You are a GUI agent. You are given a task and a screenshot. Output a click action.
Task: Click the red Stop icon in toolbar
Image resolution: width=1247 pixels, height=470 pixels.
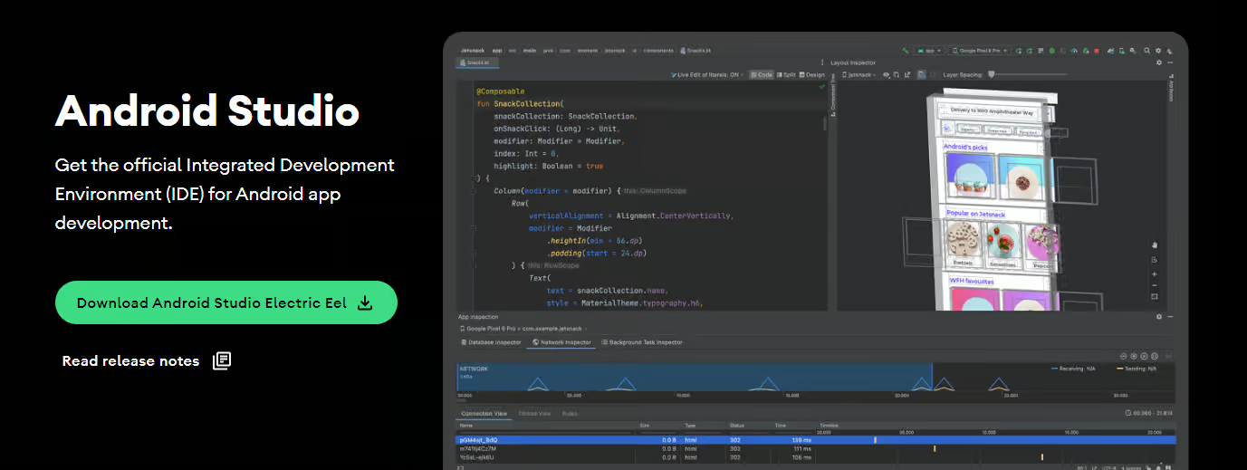click(1097, 51)
